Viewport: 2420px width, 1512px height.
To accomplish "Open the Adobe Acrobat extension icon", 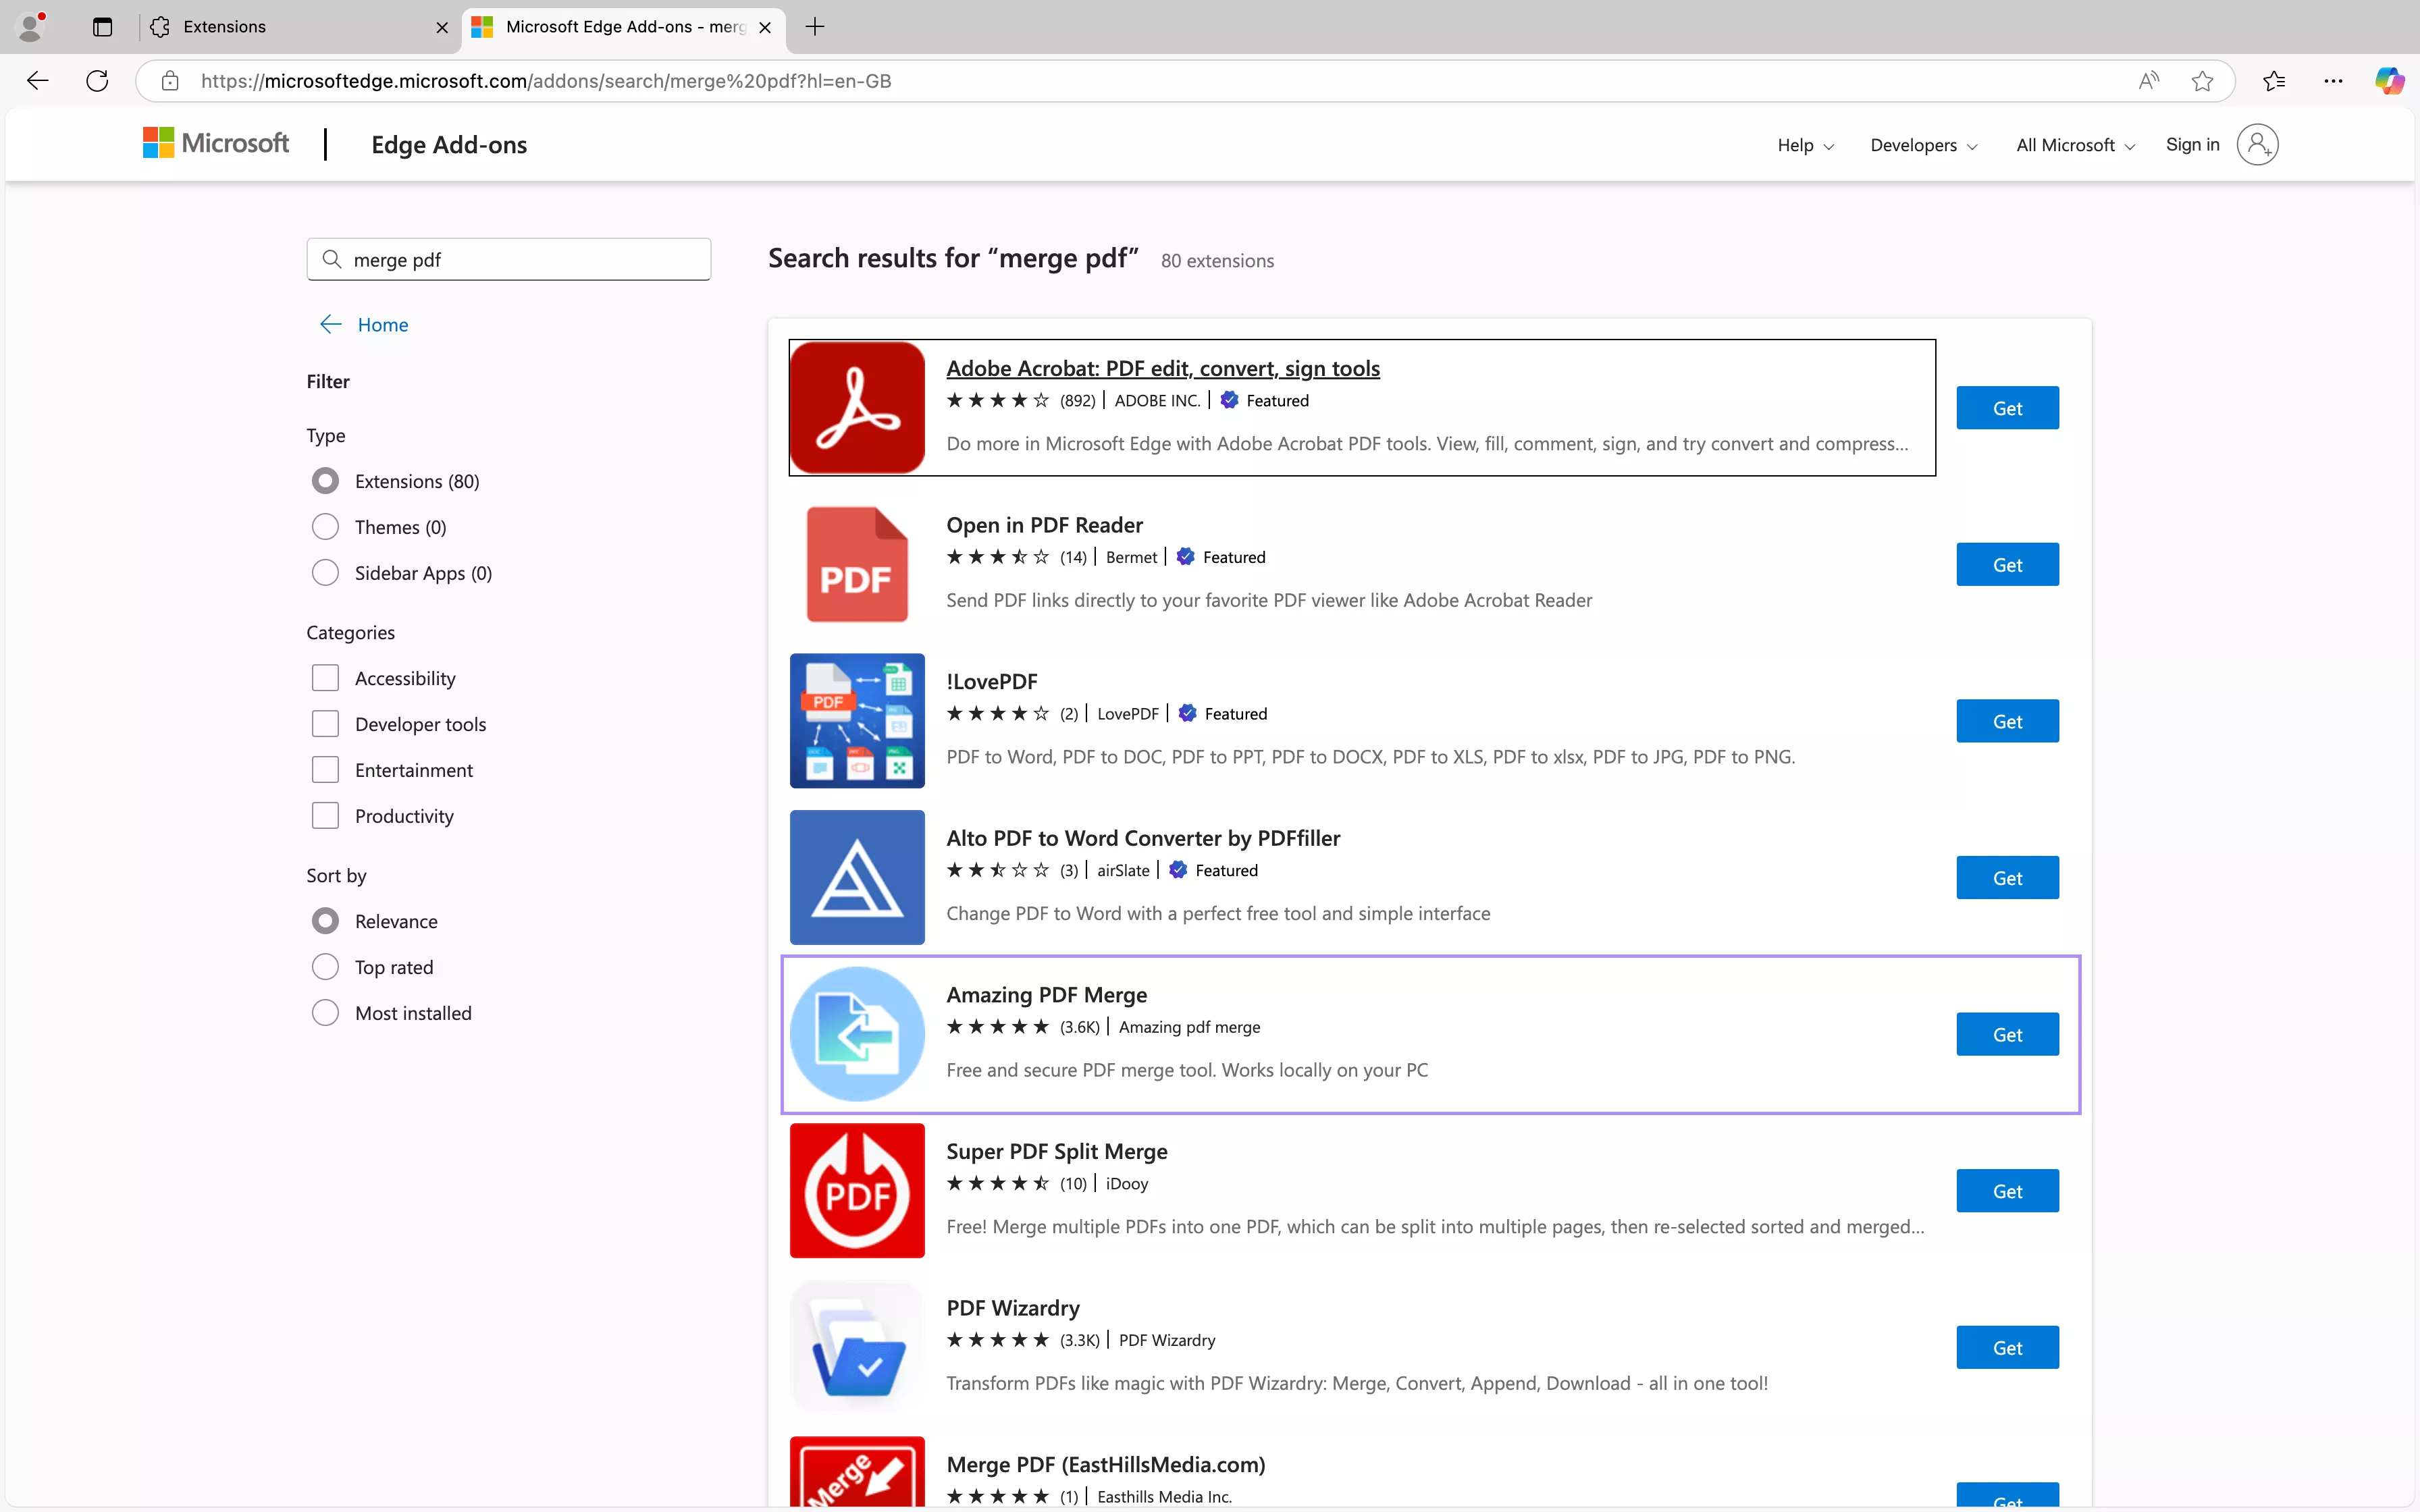I will 856,407.
